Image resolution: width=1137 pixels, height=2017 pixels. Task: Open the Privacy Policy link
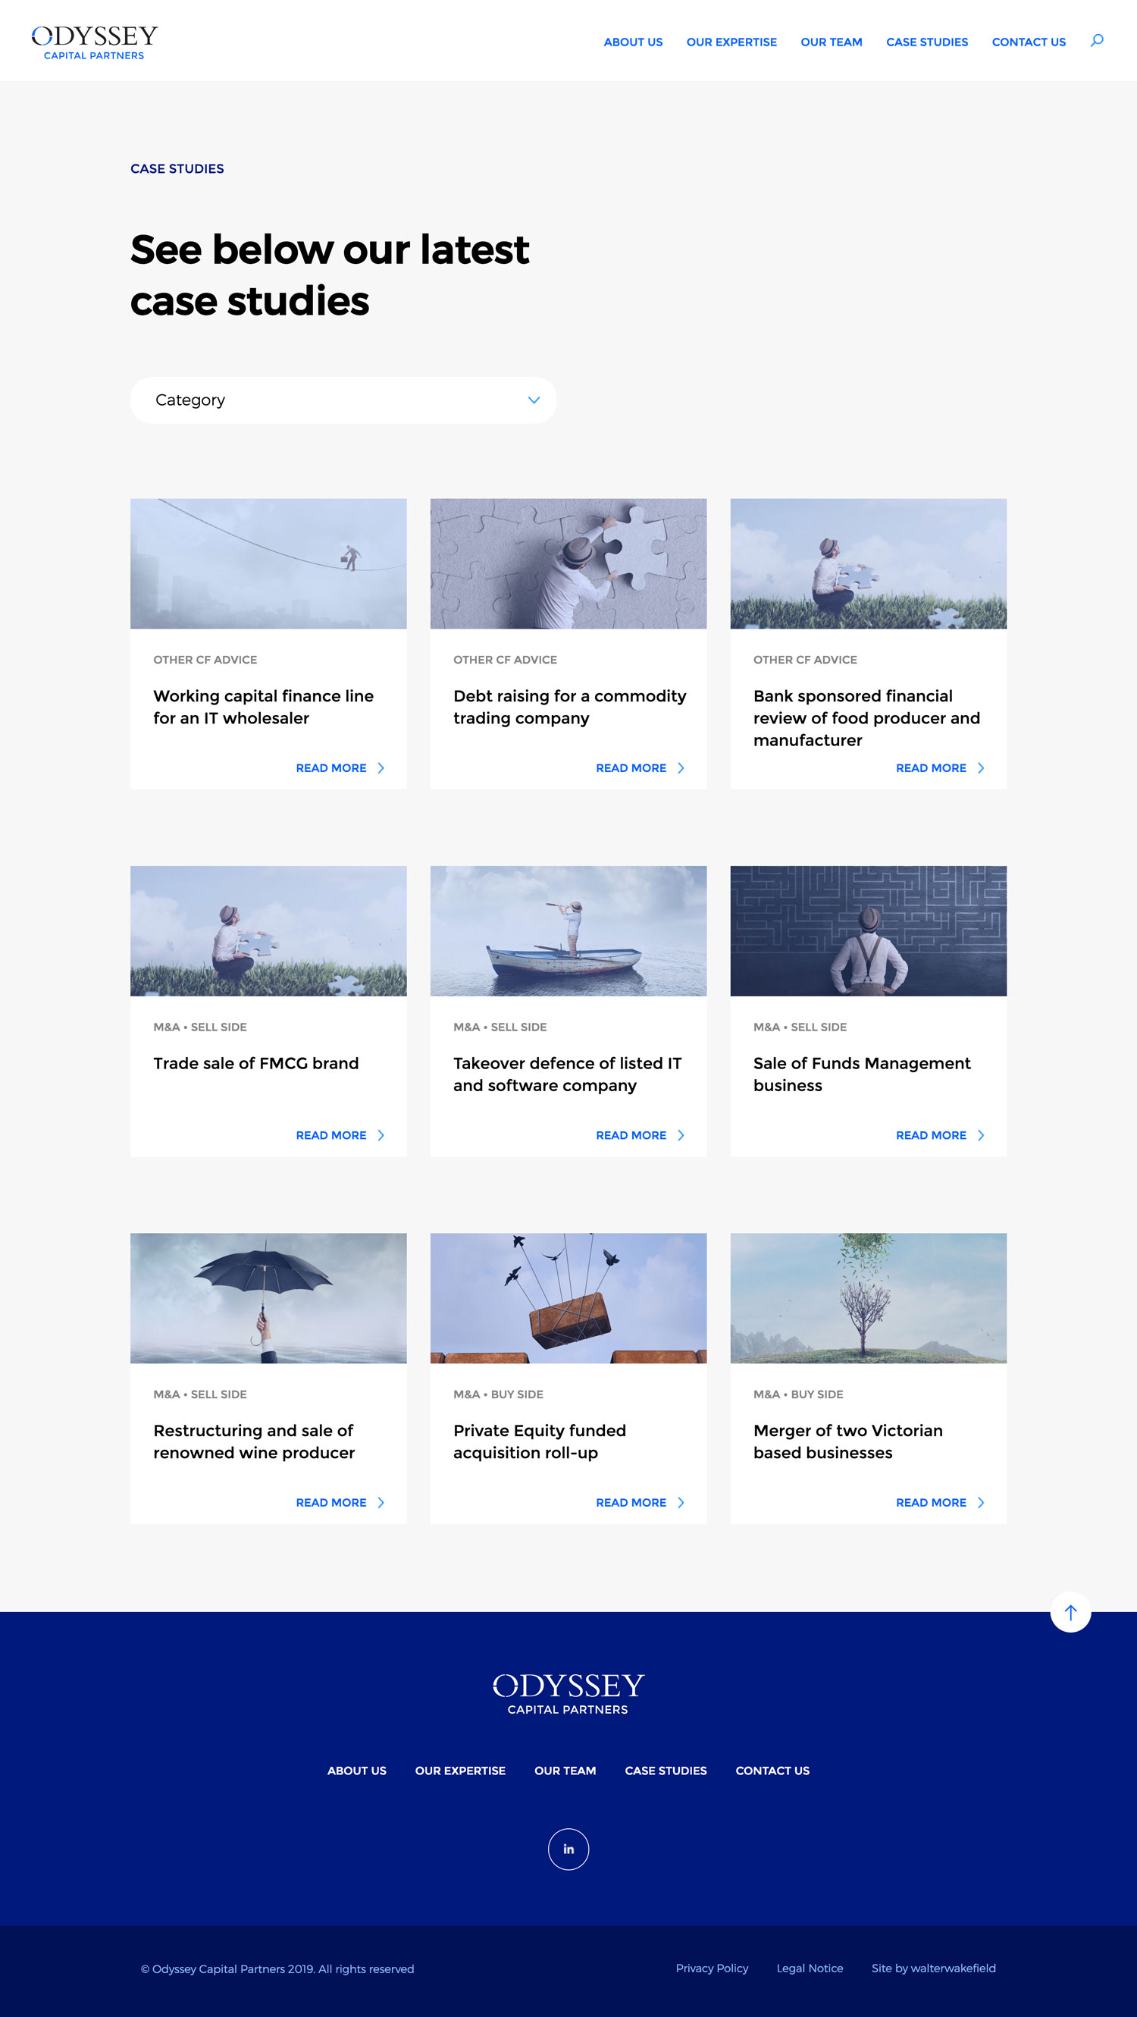711,1968
